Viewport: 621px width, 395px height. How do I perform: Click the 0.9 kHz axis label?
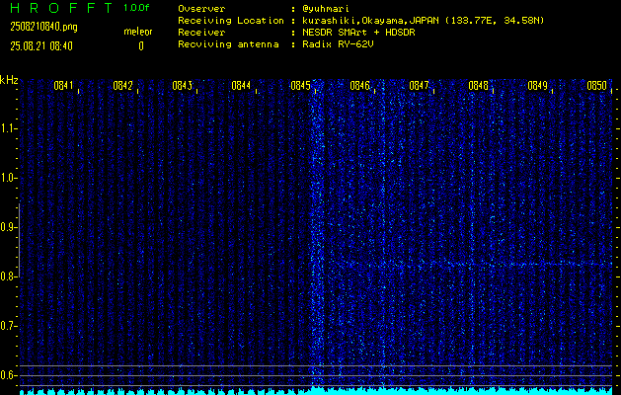click(8, 227)
